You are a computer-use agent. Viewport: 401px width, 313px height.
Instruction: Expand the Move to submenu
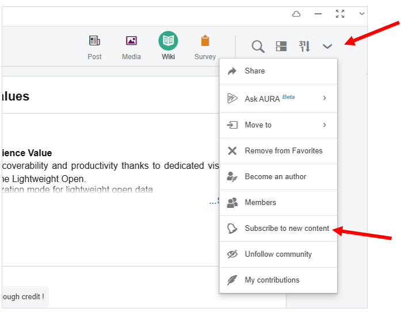(x=324, y=125)
